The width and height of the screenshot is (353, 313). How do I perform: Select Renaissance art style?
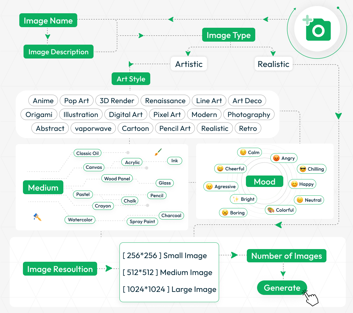(165, 101)
